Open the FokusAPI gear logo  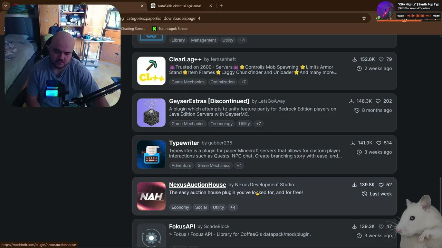151,236
